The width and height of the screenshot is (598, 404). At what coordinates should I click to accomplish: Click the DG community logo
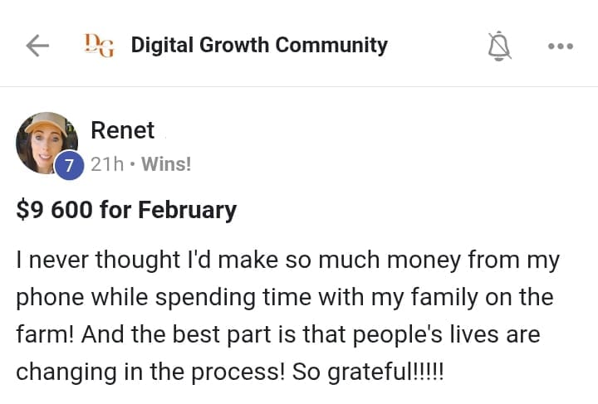click(99, 46)
